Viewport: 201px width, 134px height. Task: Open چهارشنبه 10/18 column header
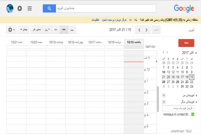[x=75, y=42]
